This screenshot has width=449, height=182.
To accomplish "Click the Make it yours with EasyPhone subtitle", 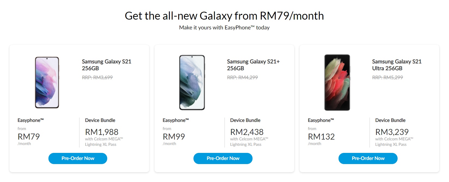I will (x=224, y=27).
